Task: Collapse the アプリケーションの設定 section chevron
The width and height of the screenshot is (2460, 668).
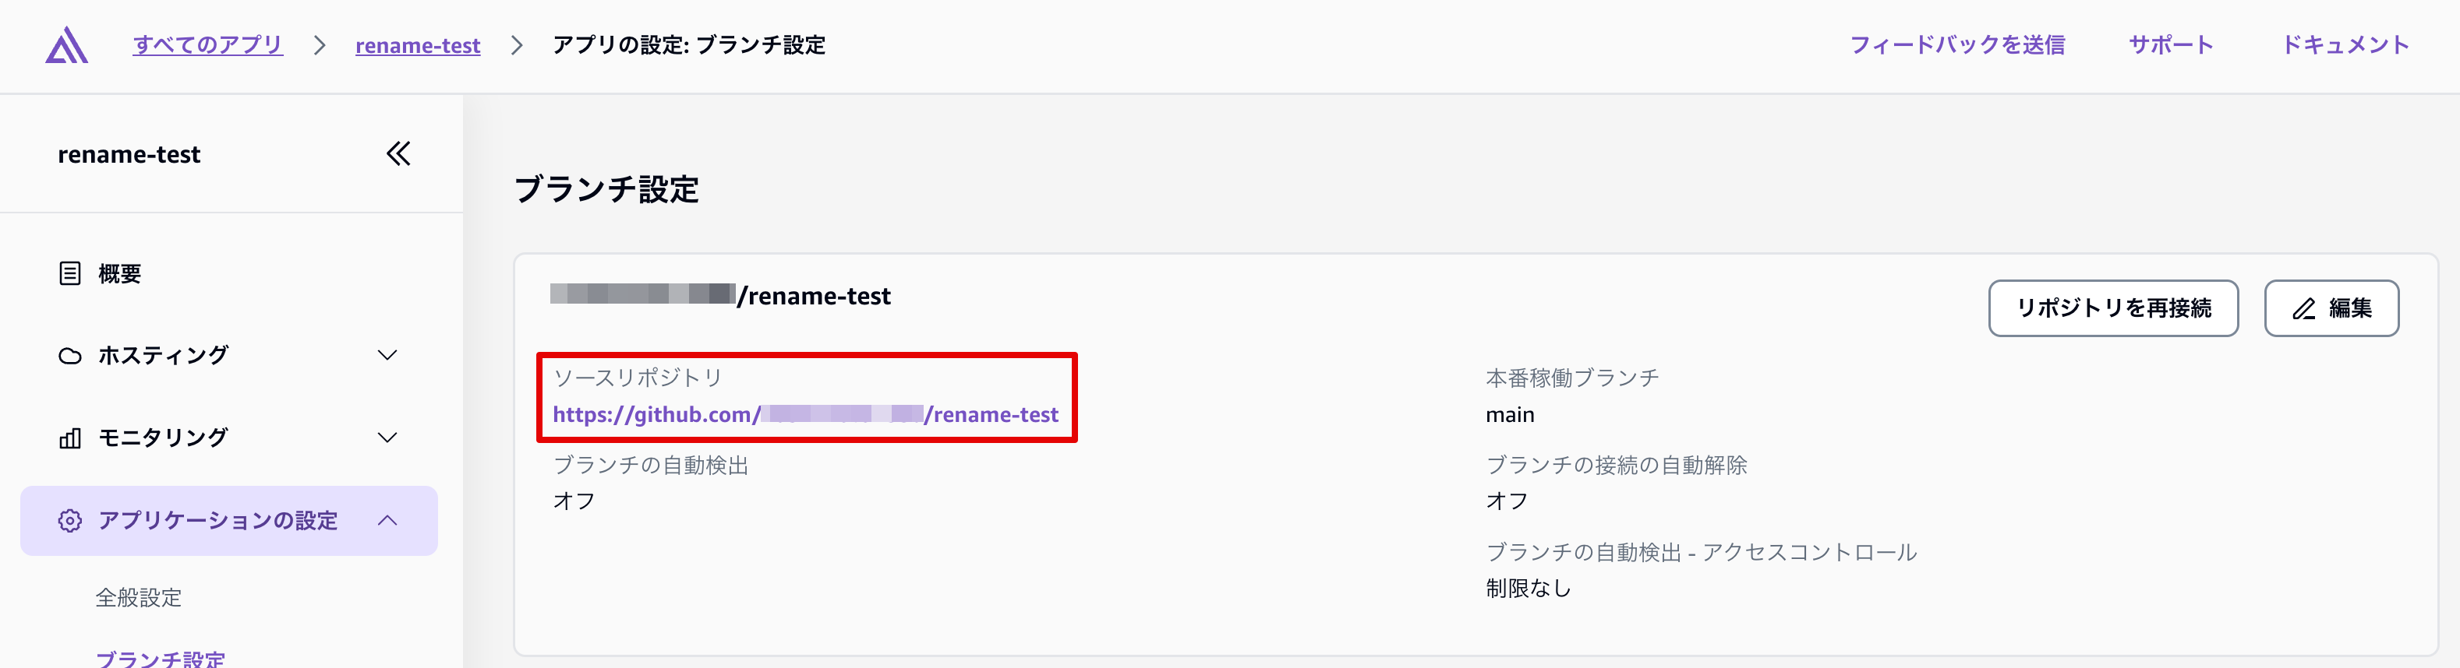Action: click(x=387, y=521)
